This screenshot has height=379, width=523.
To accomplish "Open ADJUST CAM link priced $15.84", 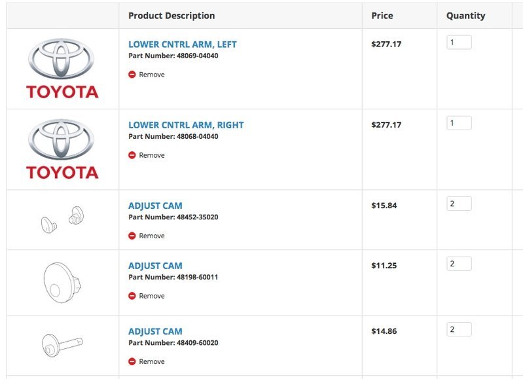I will coord(155,206).
